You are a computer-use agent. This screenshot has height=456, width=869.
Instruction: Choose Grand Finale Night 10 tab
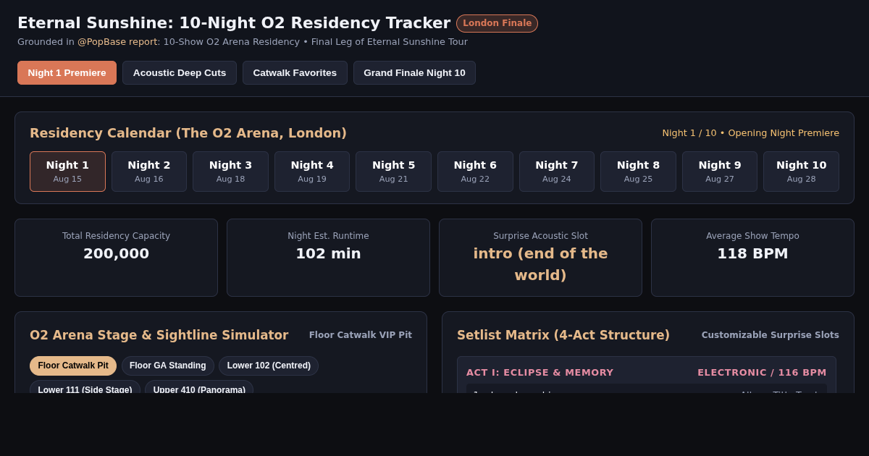414,72
